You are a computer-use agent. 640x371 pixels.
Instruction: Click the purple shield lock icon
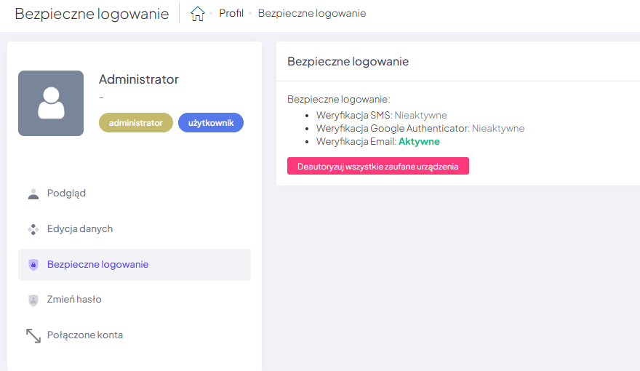click(33, 265)
